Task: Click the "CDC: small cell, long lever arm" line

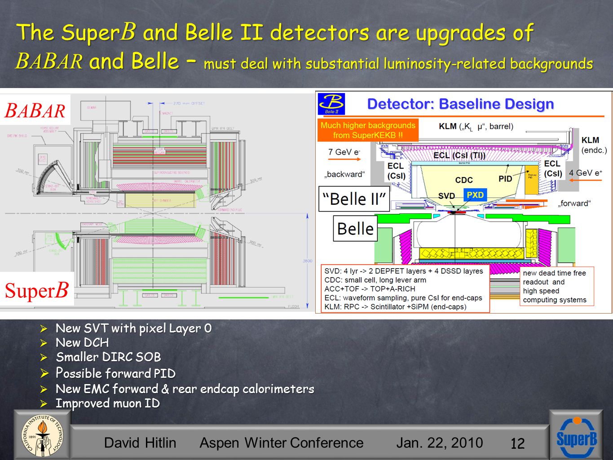Action: coord(375,280)
